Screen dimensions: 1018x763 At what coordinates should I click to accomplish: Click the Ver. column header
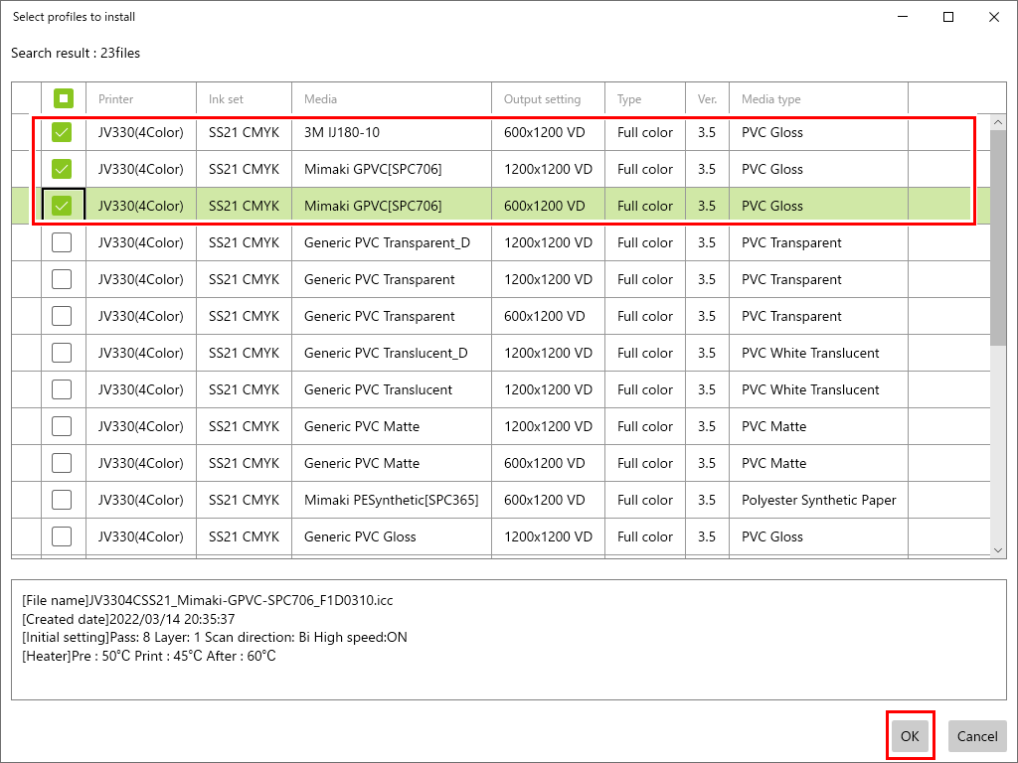[x=707, y=98]
